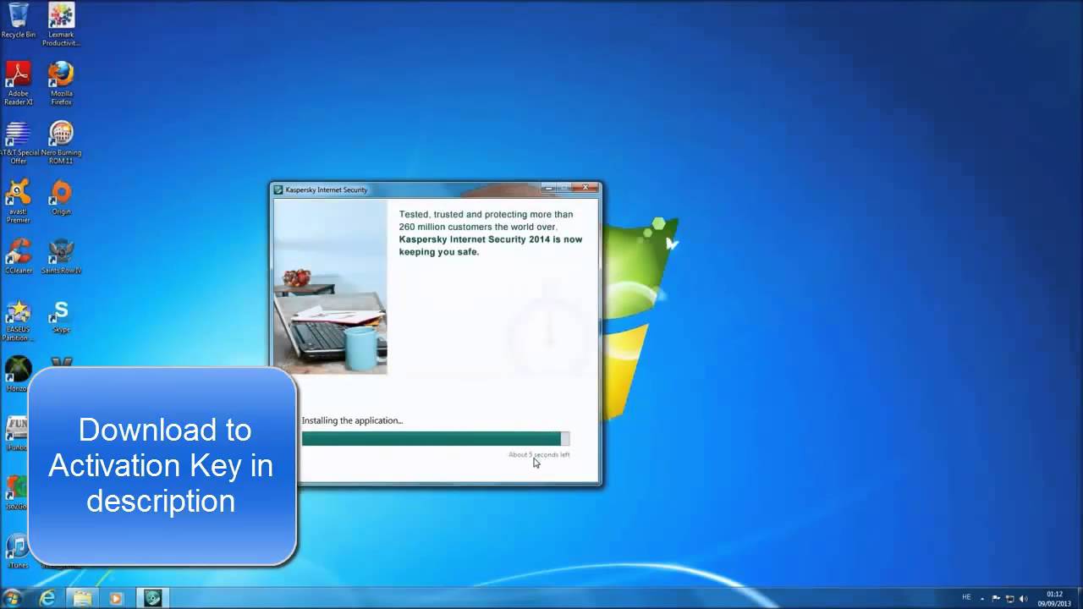The height and width of the screenshot is (609, 1083).
Task: Open the Mozilla Firefox desktop shortcut
Action: [x=61, y=83]
